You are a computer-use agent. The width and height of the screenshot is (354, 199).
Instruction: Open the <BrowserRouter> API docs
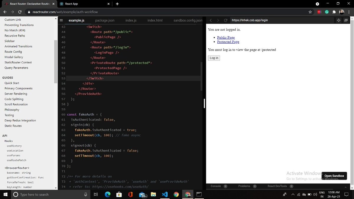(17, 168)
